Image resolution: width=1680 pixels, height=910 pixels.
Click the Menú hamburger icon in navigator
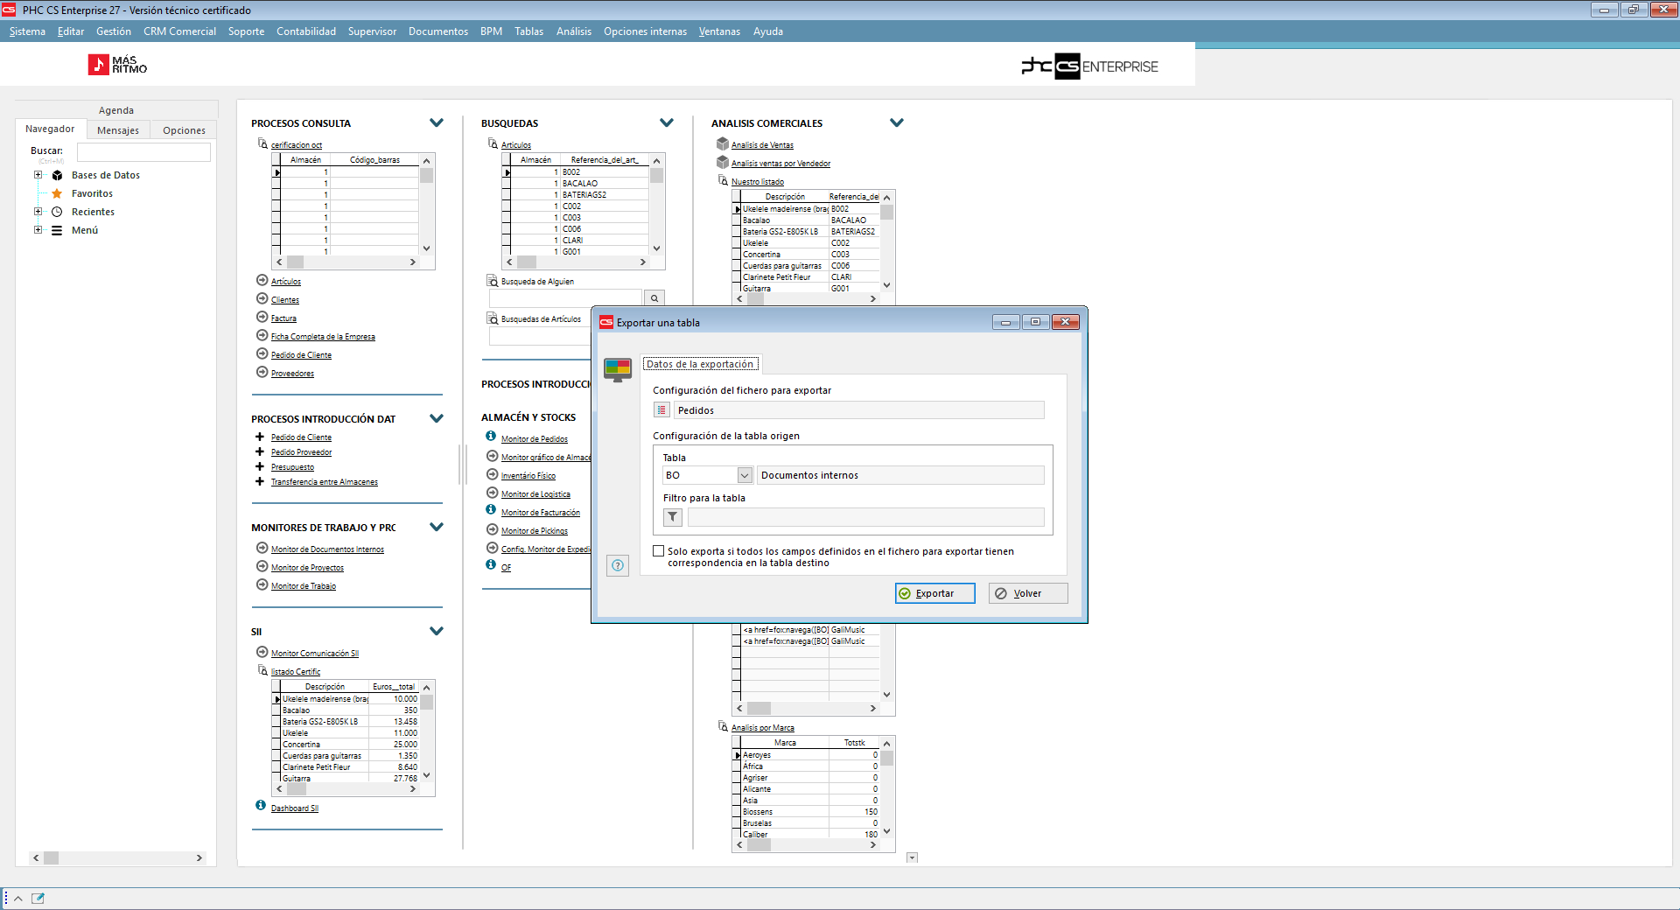[x=57, y=230]
